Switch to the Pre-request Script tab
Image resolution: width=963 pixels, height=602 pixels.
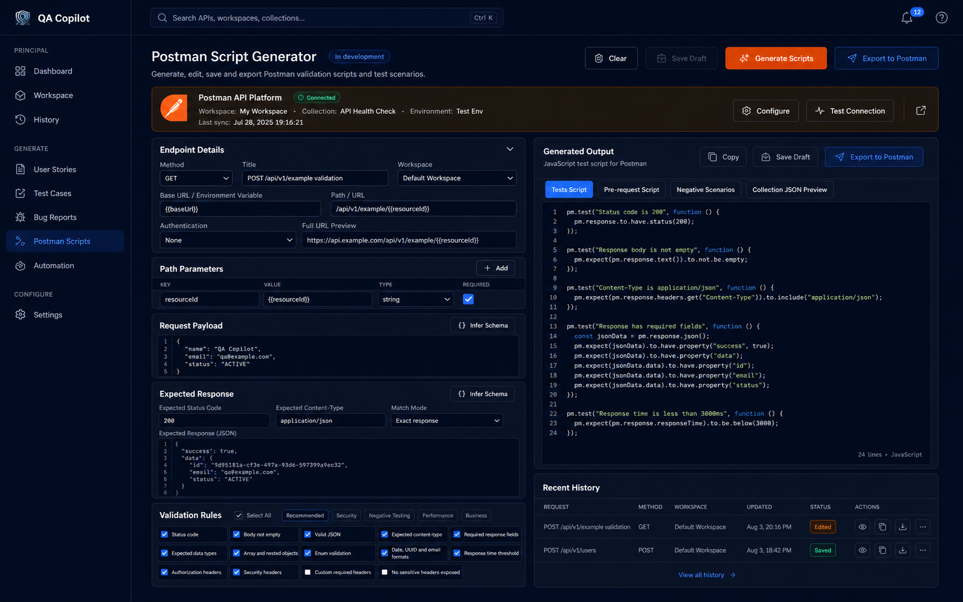[x=631, y=190]
